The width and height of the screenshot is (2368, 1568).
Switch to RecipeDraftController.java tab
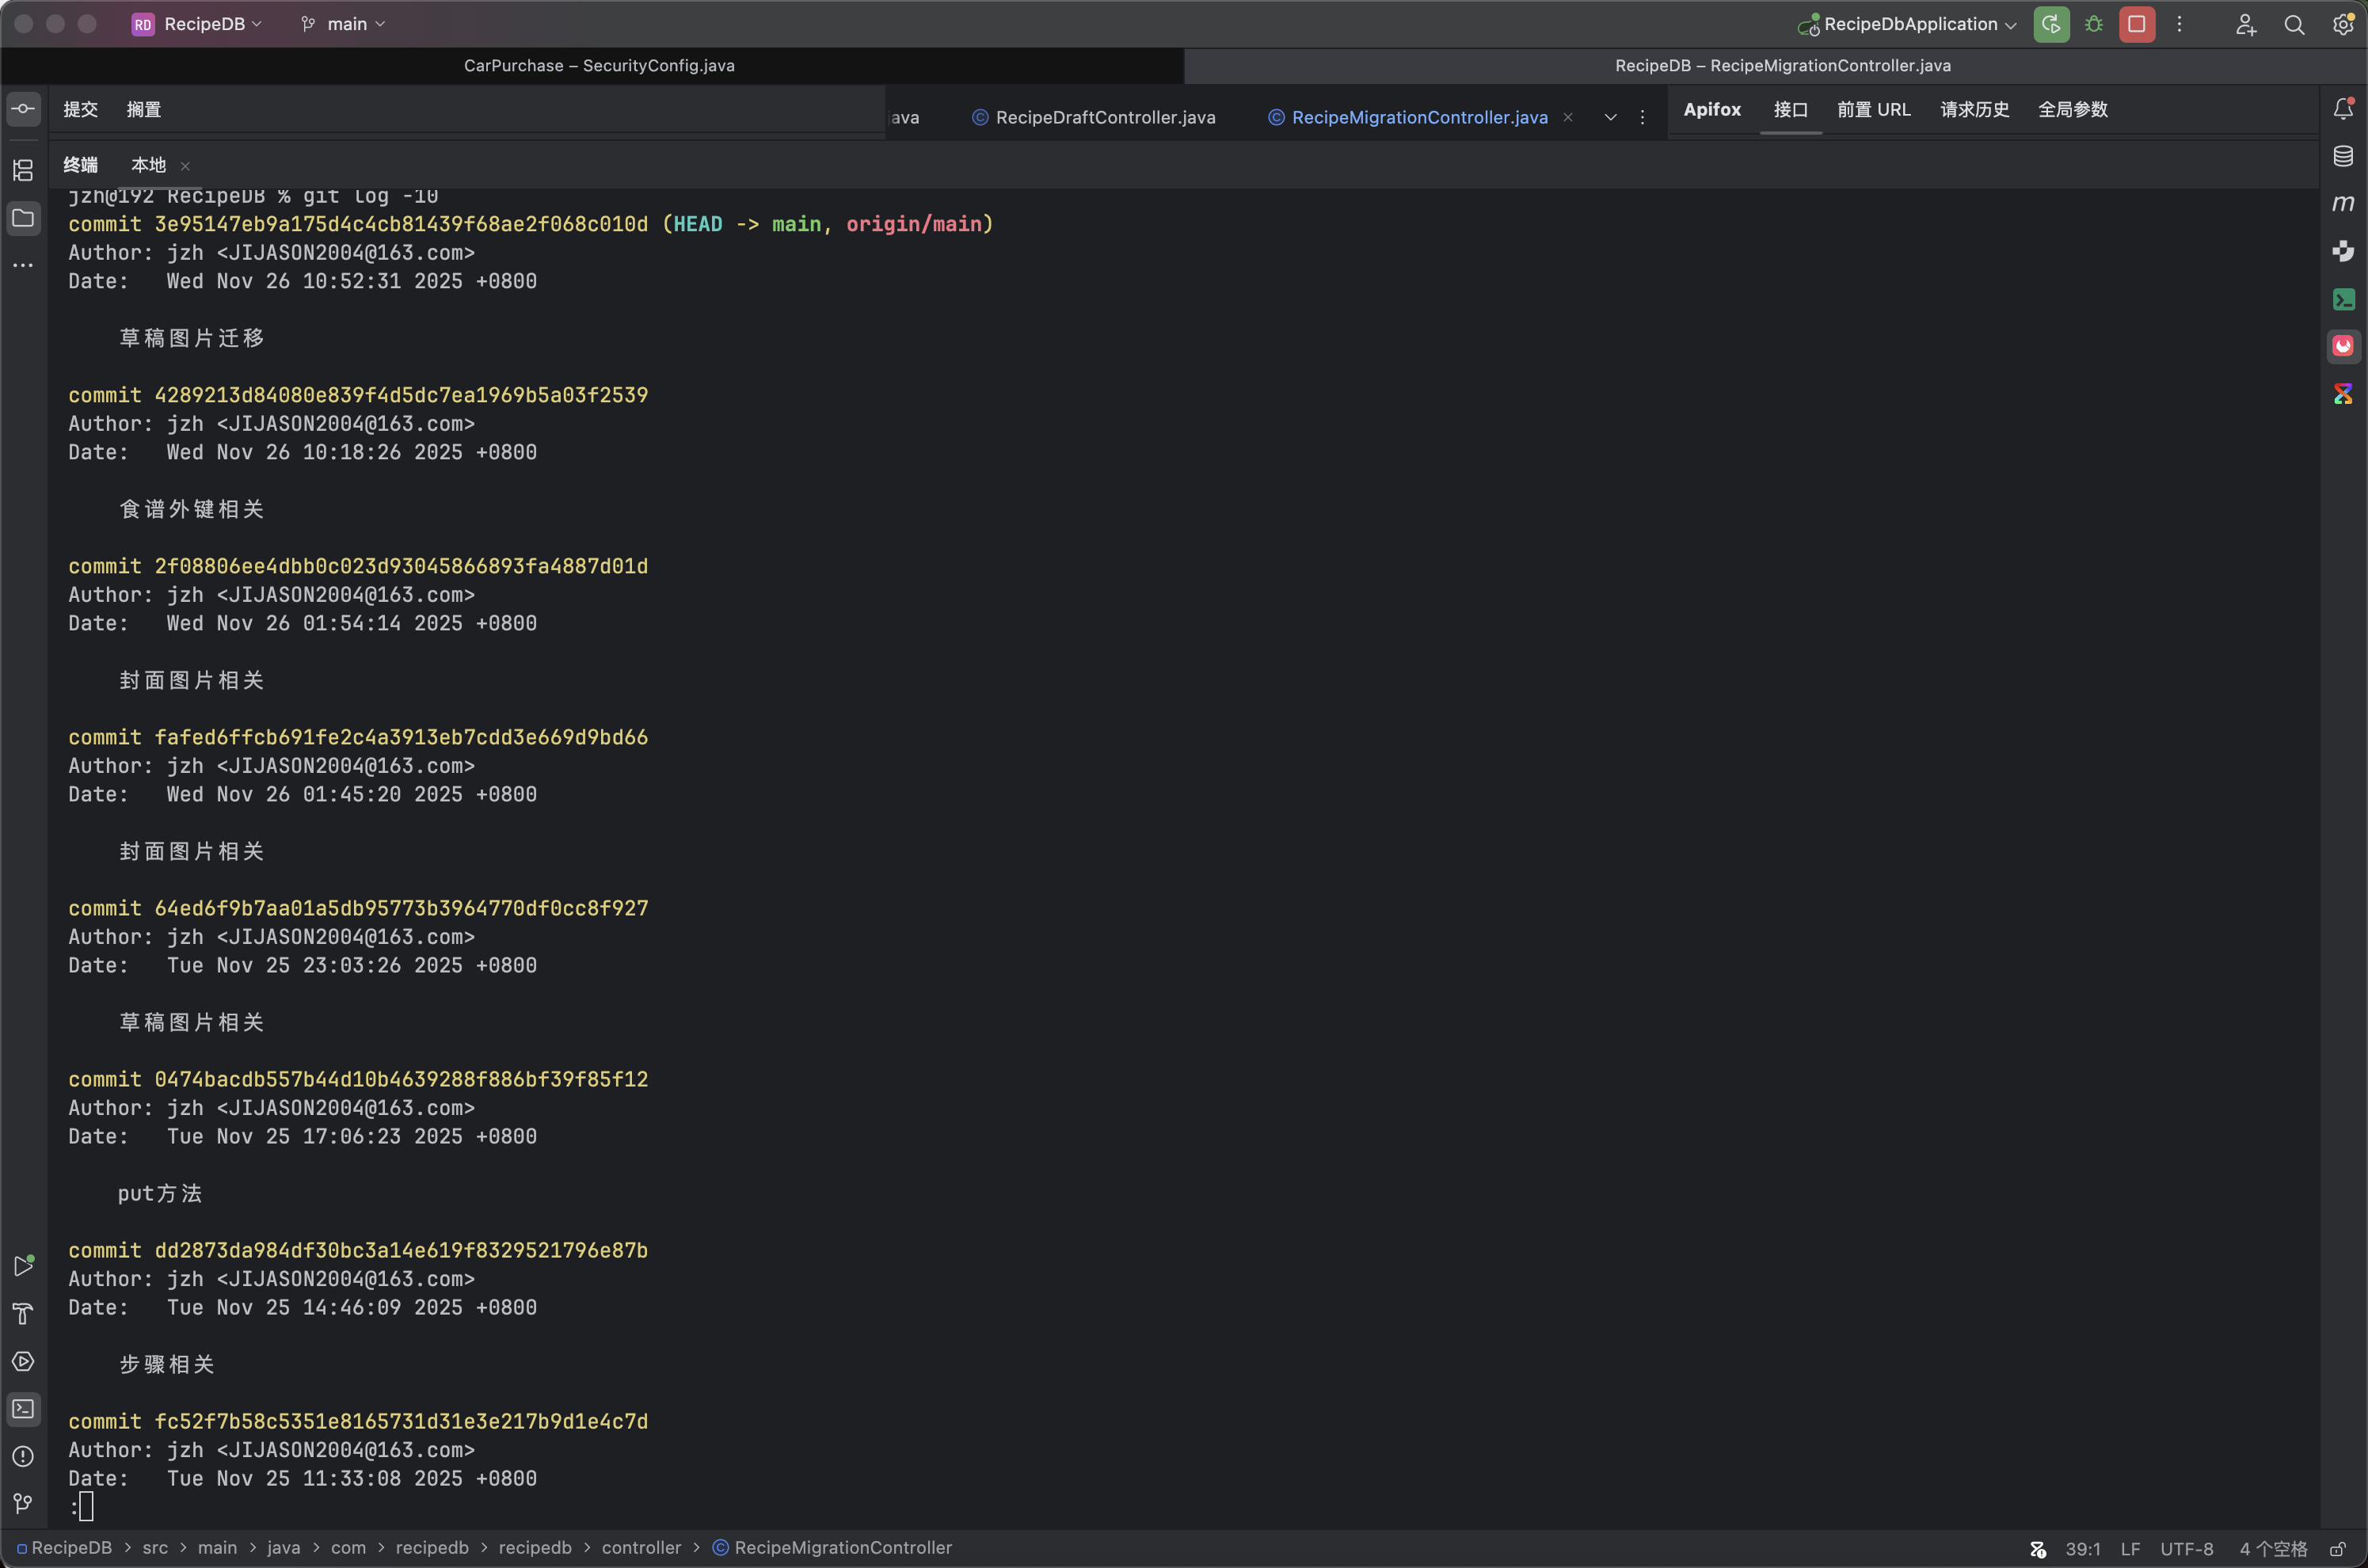click(x=1104, y=118)
